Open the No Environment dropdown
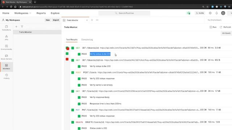The height and width of the screenshot is (130, 232). click(x=215, y=20)
